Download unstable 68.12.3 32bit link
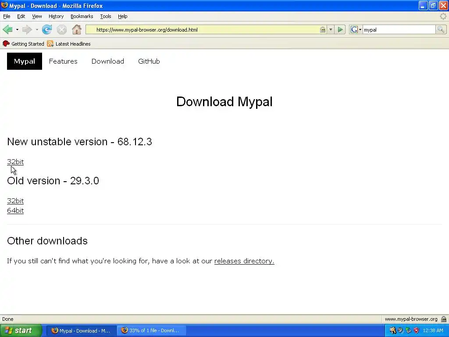449x337 pixels. (15, 161)
